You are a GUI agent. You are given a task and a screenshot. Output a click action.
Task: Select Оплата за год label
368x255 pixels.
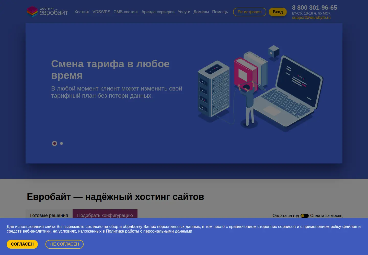(x=286, y=216)
